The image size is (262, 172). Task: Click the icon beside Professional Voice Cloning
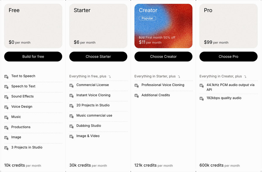coord(137,86)
